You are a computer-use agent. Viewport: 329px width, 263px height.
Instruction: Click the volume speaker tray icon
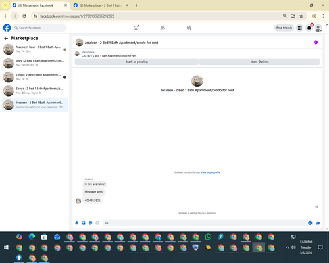(x=293, y=247)
